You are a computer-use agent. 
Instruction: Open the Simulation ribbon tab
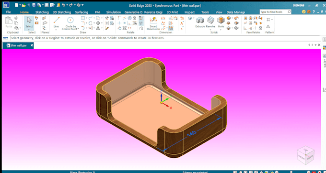tap(114, 12)
